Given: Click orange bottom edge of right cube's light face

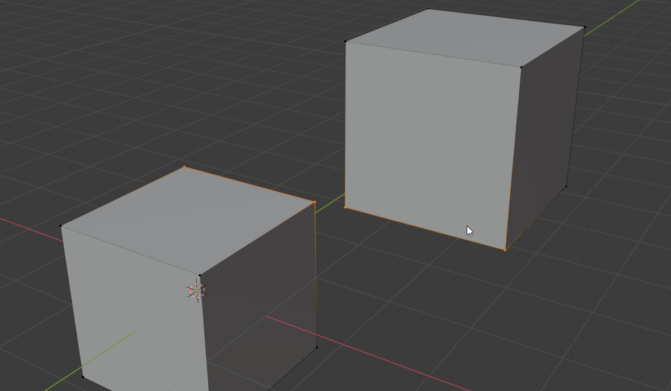Looking at the screenshot, I should [x=425, y=229].
